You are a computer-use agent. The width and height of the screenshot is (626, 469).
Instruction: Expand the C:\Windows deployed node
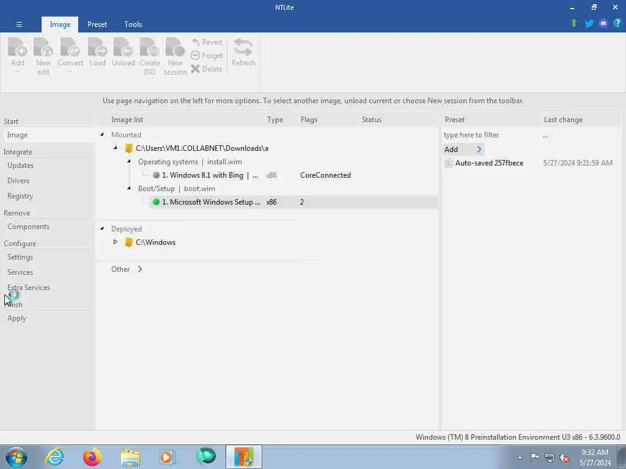pos(116,242)
